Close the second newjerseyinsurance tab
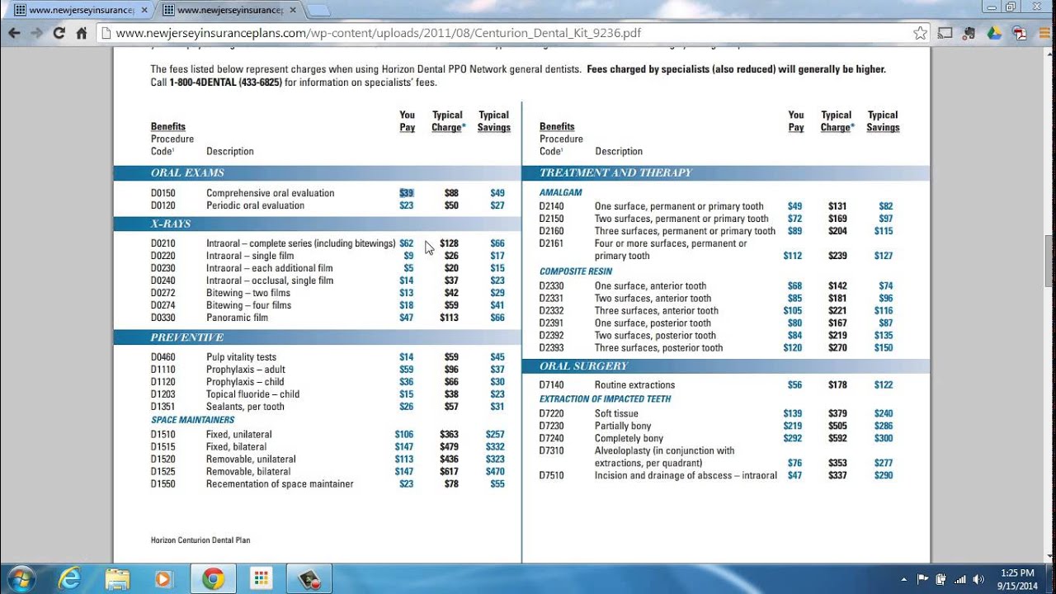The width and height of the screenshot is (1056, 594). (x=293, y=10)
